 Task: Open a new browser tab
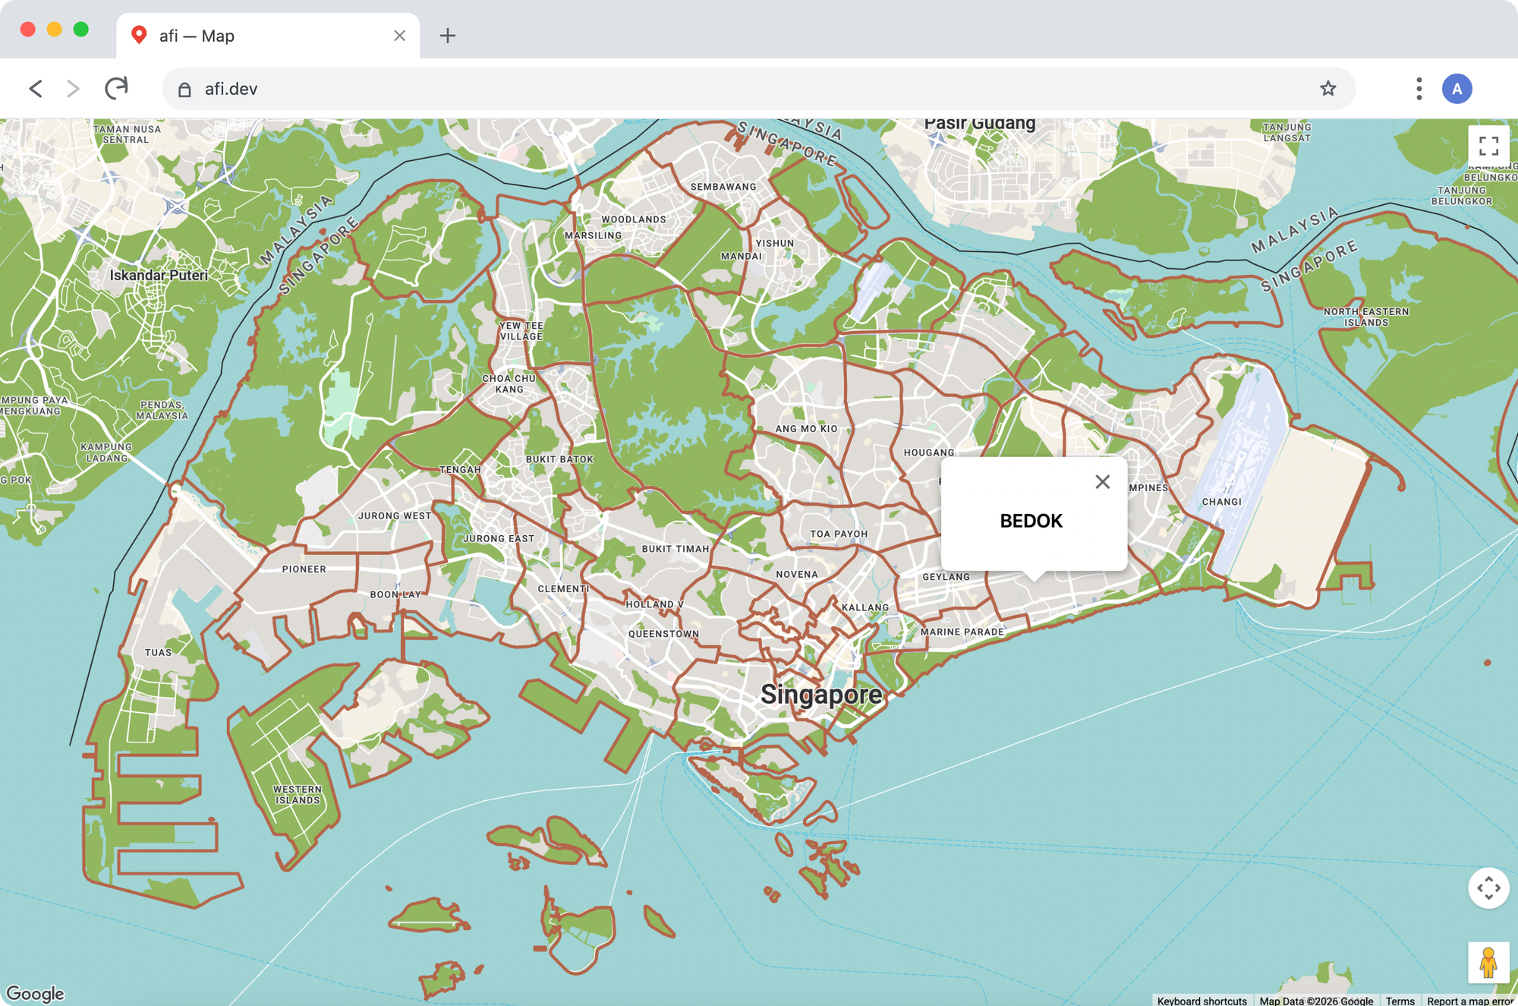[x=448, y=36]
